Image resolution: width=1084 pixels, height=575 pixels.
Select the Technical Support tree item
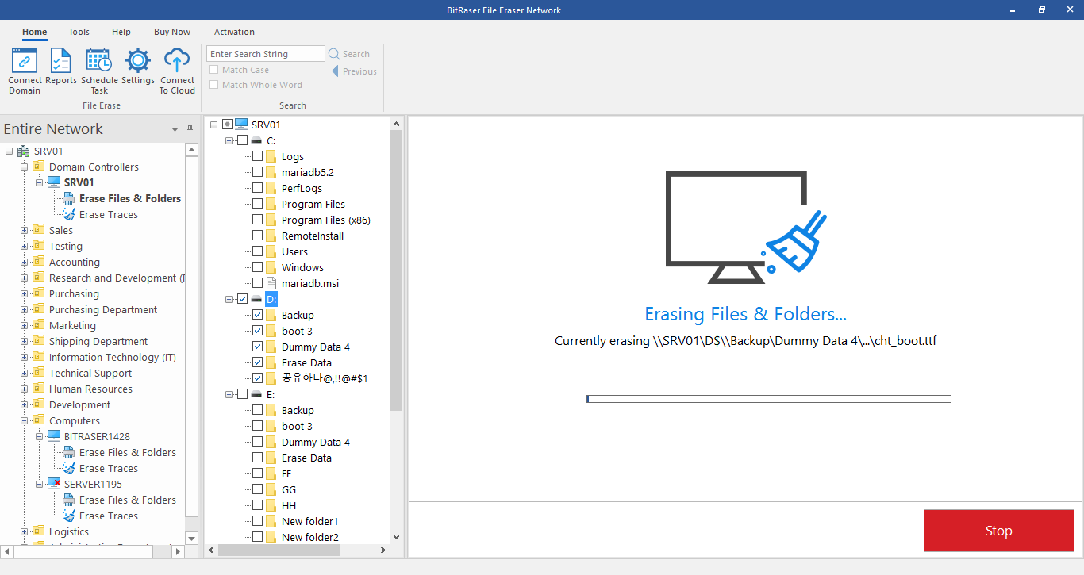(90, 373)
